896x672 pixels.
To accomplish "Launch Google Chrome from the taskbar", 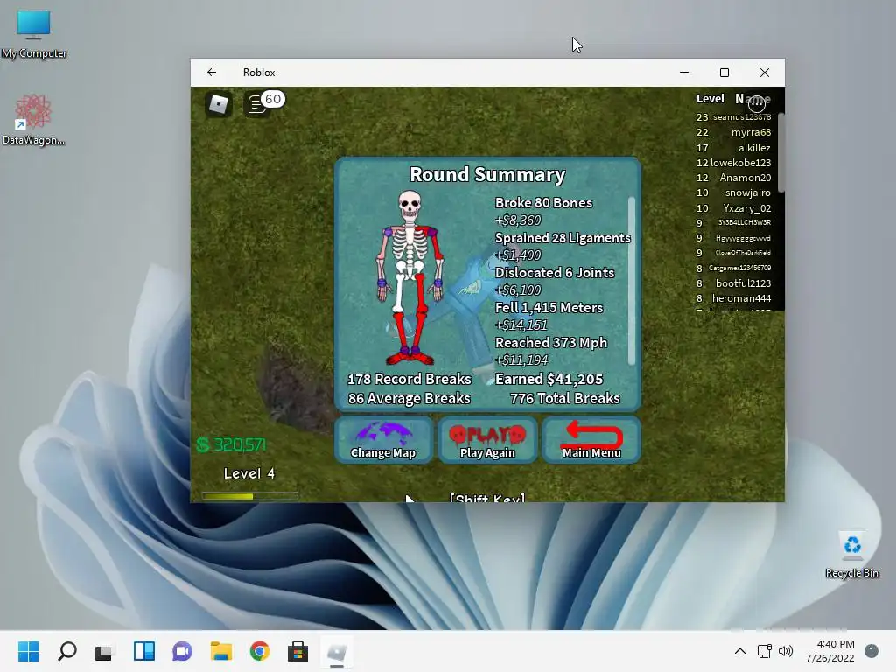I will point(259,651).
